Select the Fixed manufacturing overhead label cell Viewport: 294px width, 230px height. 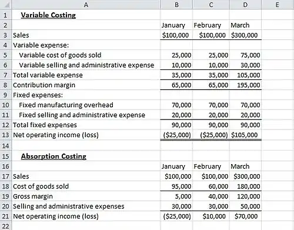(x=86, y=105)
